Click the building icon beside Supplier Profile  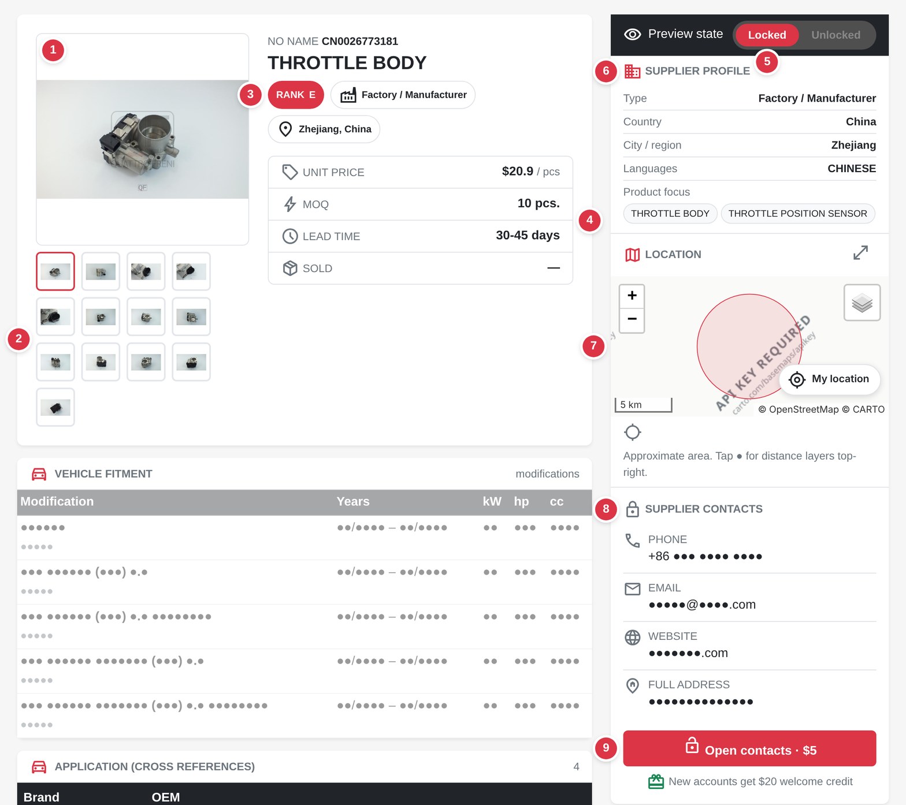click(632, 71)
